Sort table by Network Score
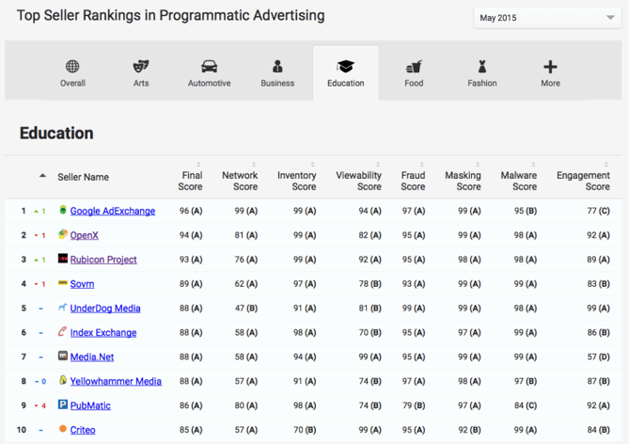 point(254,165)
